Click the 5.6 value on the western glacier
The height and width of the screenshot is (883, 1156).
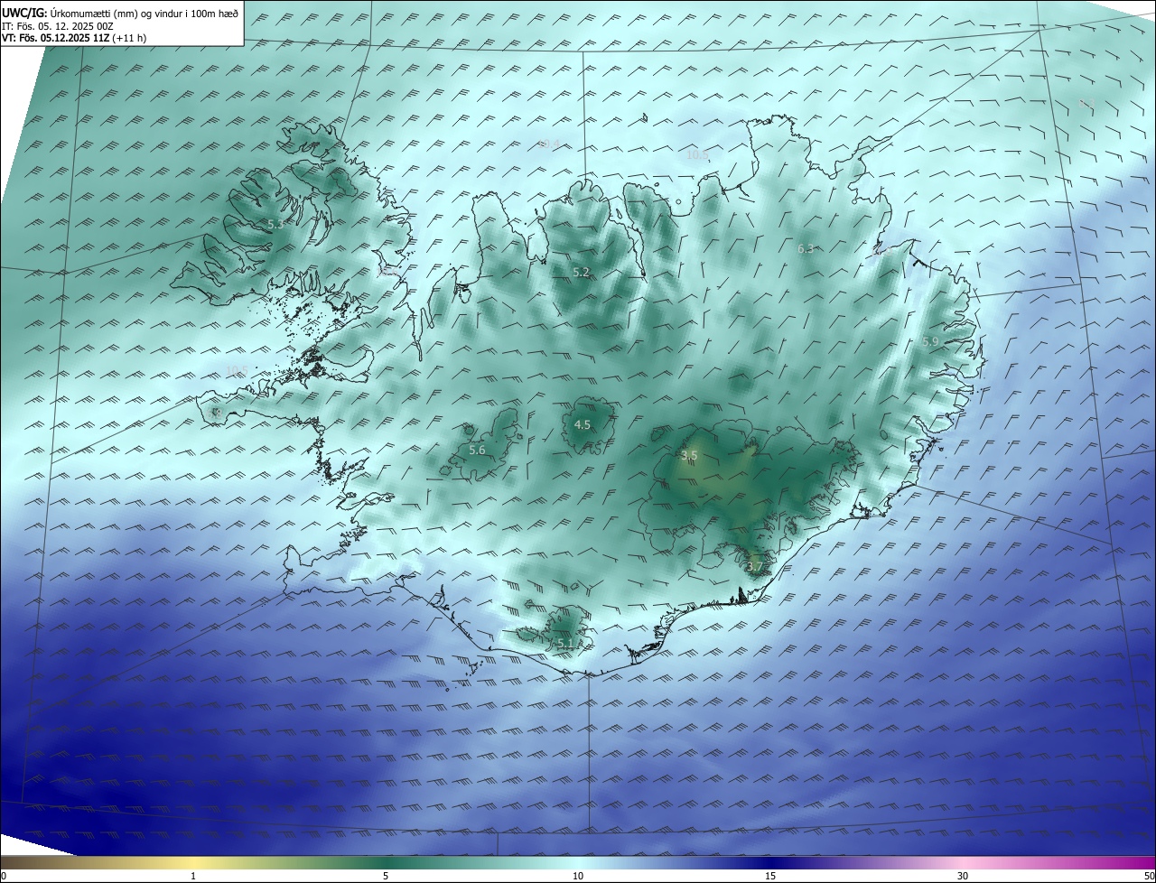click(477, 450)
